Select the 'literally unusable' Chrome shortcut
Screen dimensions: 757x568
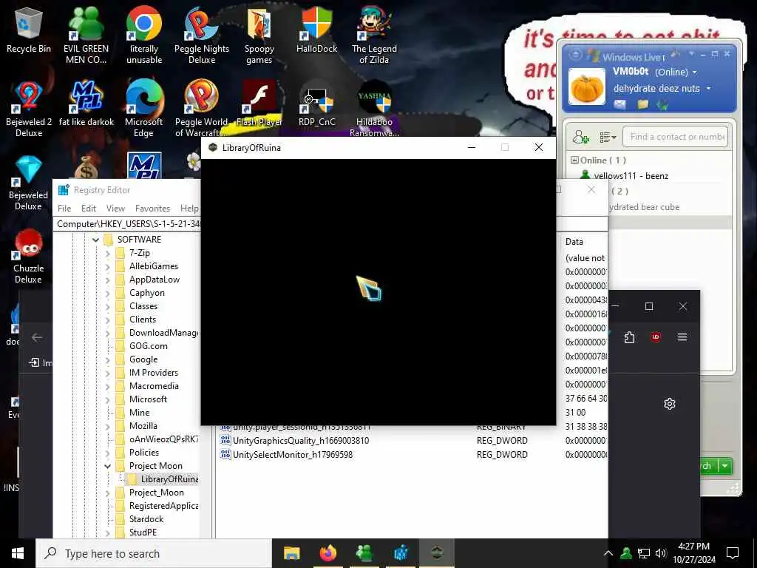pyautogui.click(x=144, y=35)
